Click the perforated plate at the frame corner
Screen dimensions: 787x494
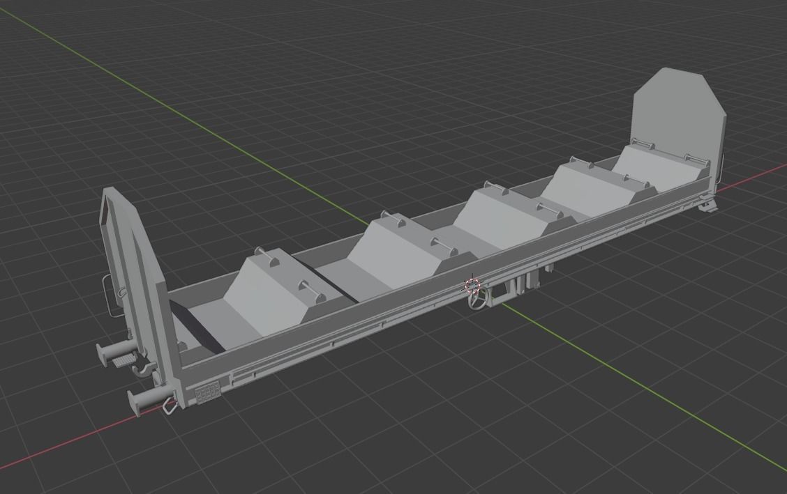[x=207, y=392]
